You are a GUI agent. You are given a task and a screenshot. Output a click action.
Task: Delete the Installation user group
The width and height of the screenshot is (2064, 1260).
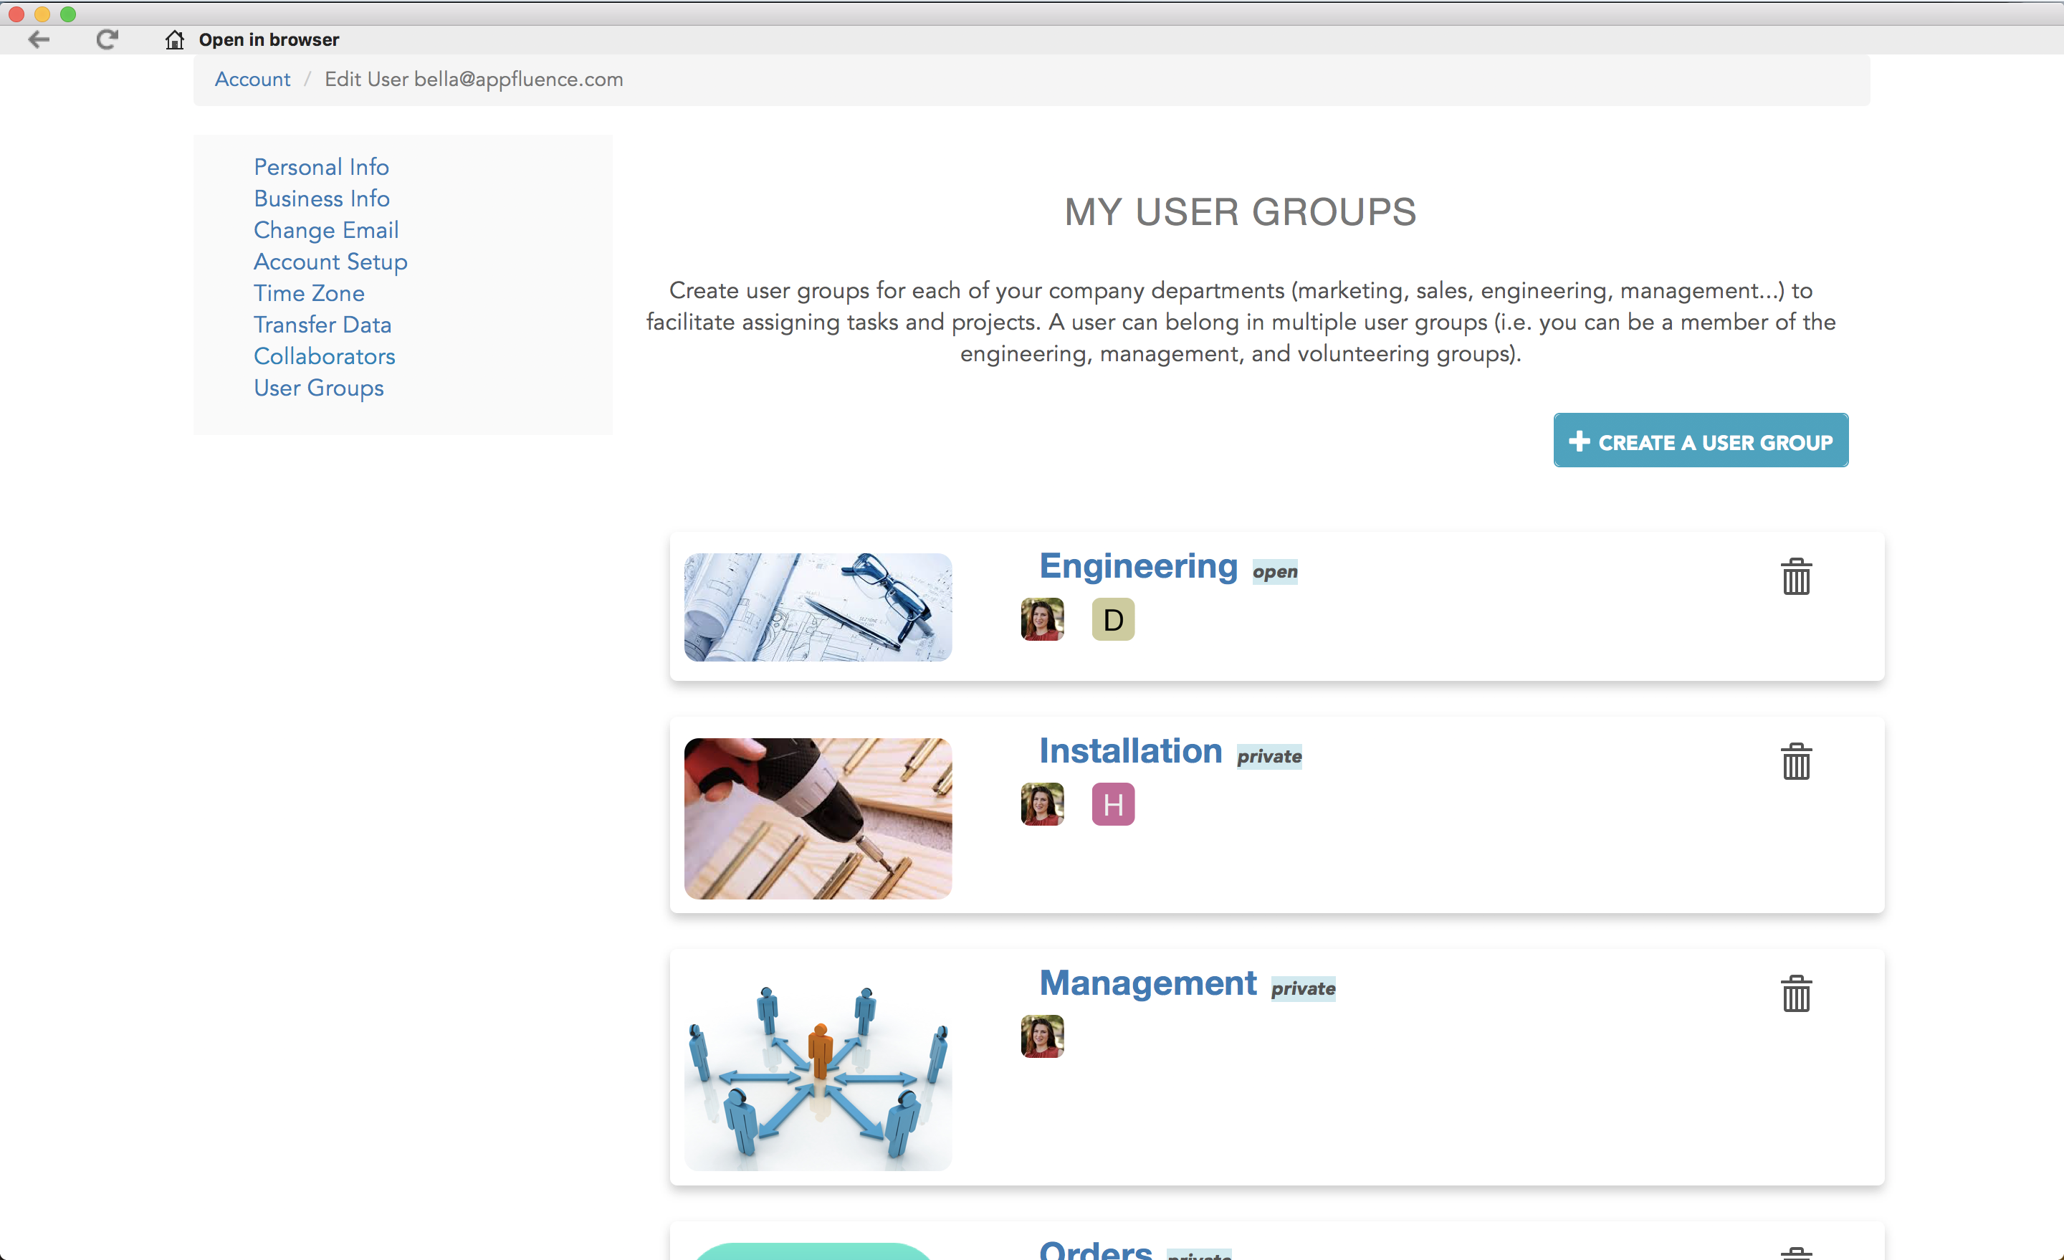point(1795,762)
